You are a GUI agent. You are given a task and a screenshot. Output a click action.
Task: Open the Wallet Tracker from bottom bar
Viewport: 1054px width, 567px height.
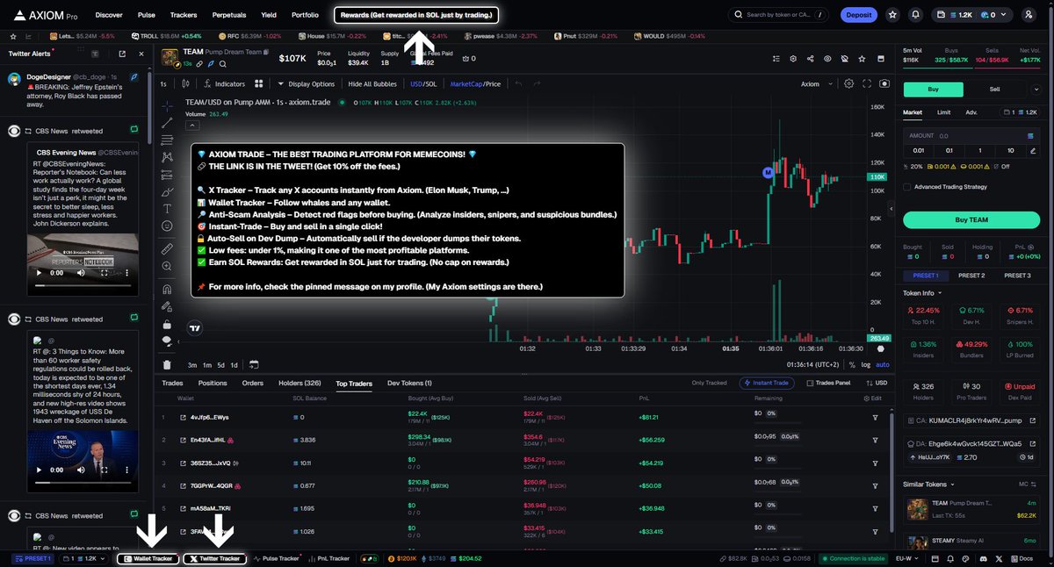click(147, 558)
